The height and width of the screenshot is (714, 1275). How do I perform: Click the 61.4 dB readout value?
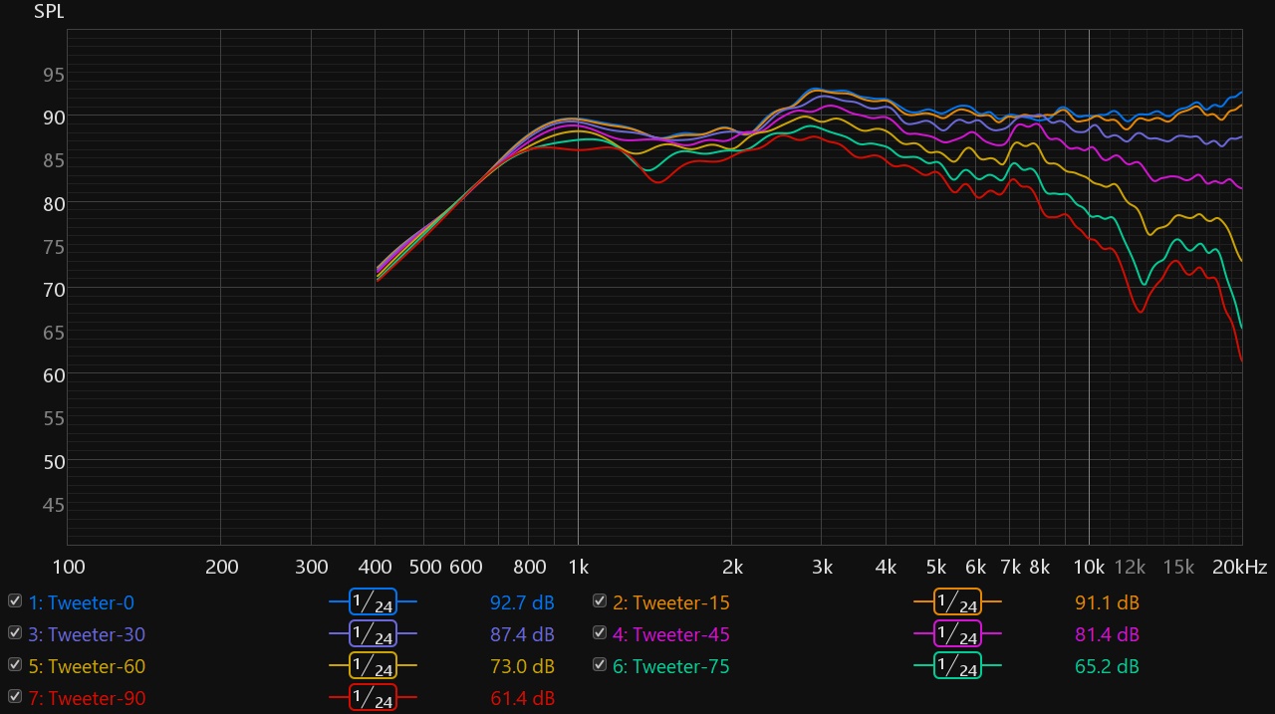coord(522,698)
